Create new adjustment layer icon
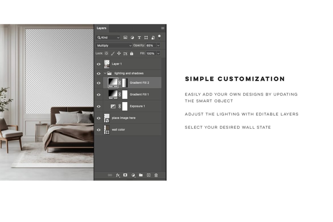Image resolution: width=333 pixels, height=222 pixels. click(x=133, y=175)
